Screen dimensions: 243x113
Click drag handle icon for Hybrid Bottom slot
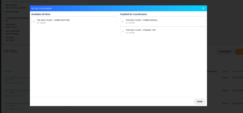pyautogui.click(x=34, y=22)
